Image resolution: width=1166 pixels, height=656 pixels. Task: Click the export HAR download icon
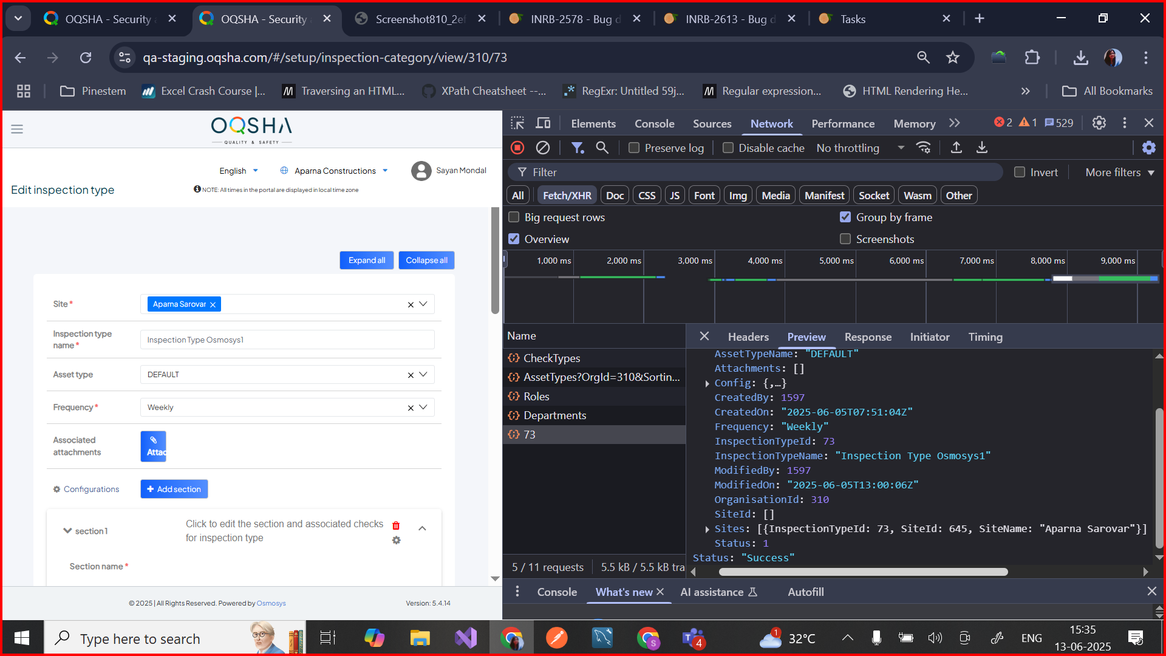click(981, 148)
